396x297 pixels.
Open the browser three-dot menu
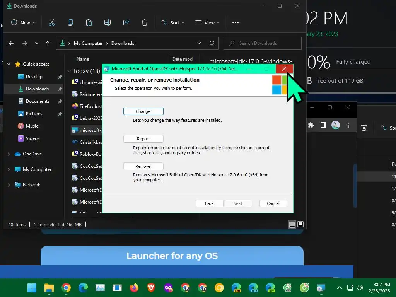[348, 125]
